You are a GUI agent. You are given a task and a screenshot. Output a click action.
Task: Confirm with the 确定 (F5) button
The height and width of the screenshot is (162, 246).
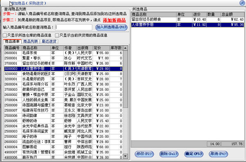point(194,154)
